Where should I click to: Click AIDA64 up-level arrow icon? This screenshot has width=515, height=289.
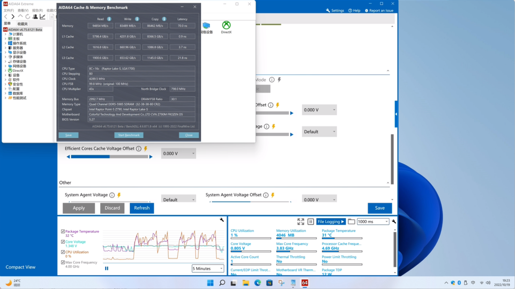click(20, 17)
